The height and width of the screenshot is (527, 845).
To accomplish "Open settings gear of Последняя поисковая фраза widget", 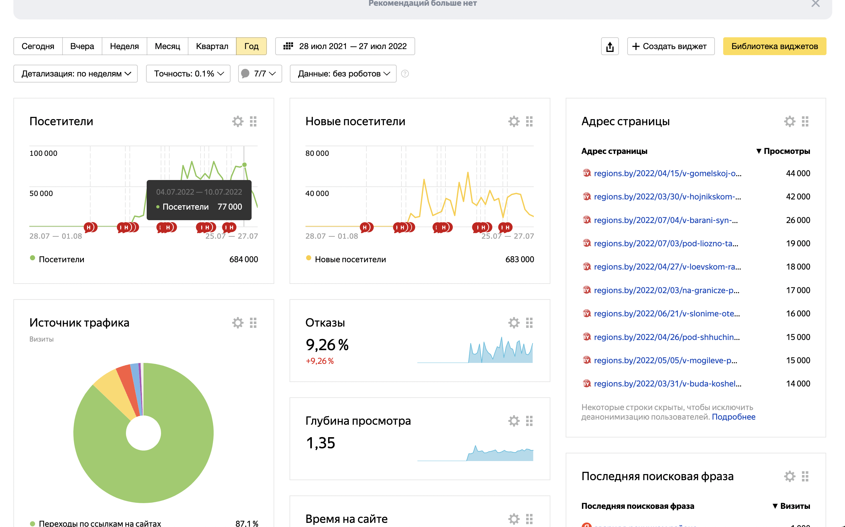I will pyautogui.click(x=790, y=476).
